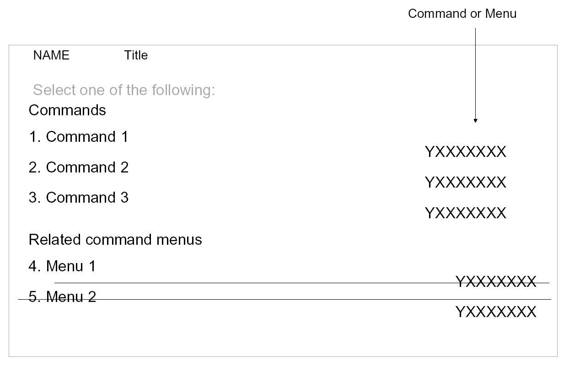Open 4. Menu 1
The height and width of the screenshot is (366, 569).
(x=62, y=266)
